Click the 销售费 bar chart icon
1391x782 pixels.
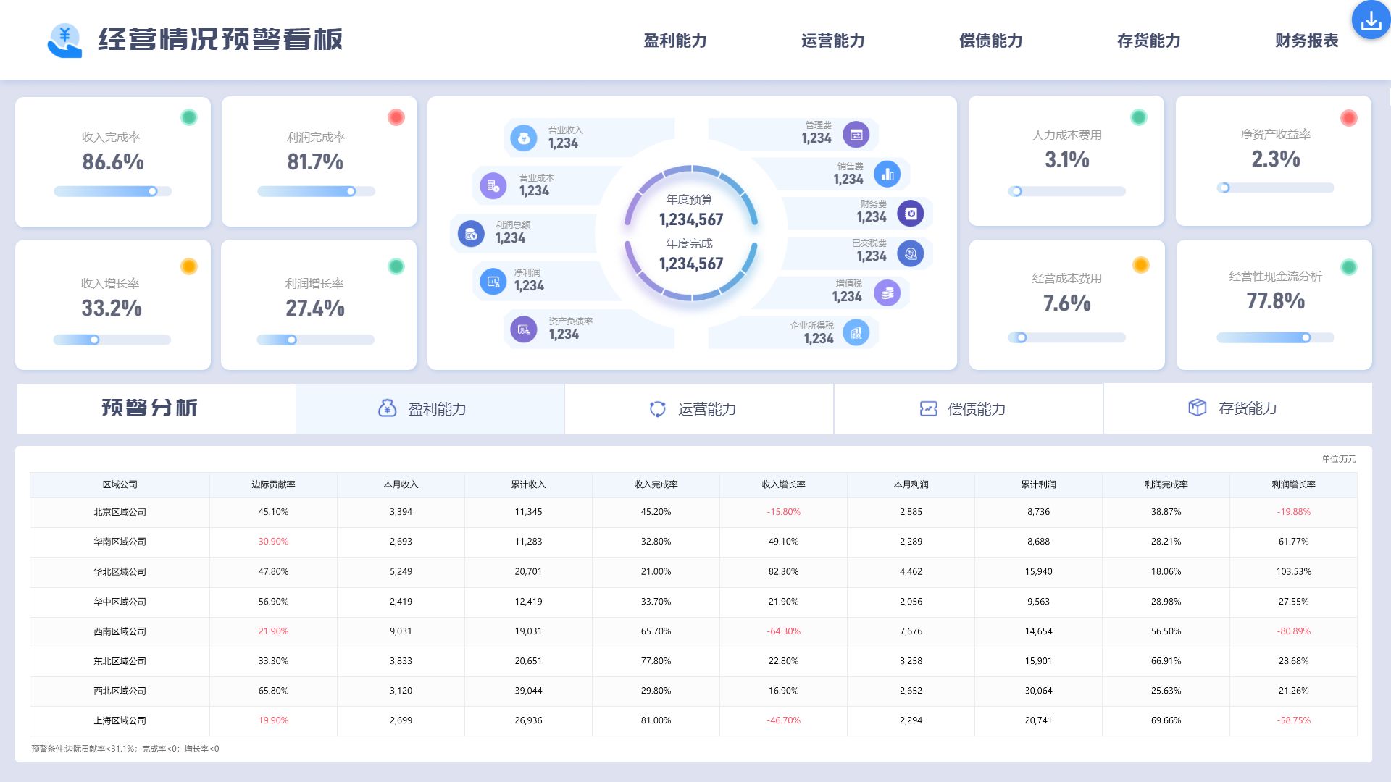(x=887, y=174)
